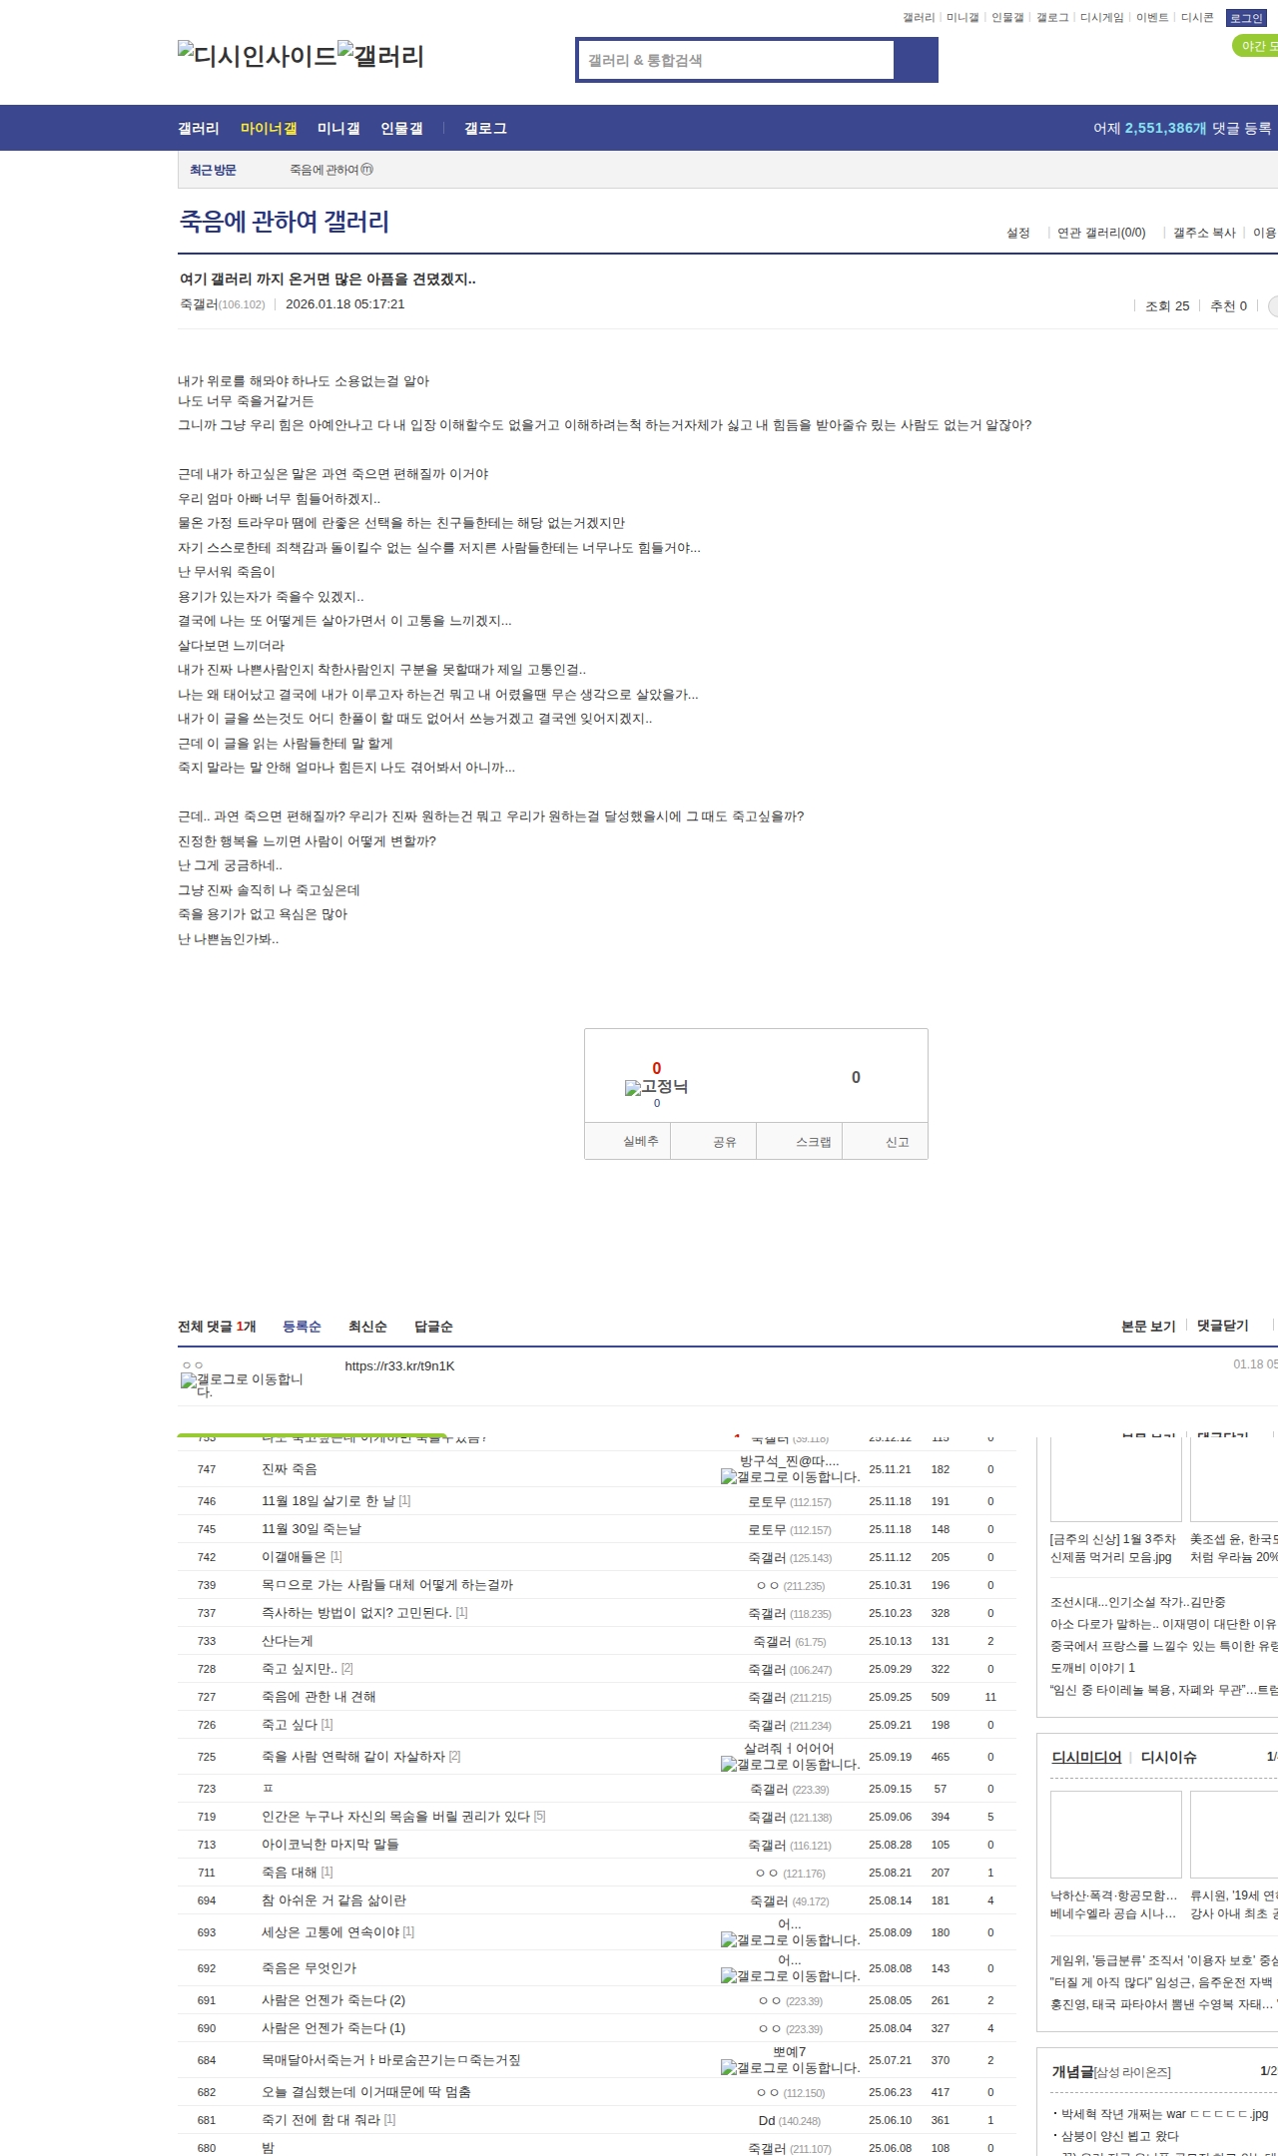Open 인물갤 in the top utility links
The width and height of the screenshot is (1278, 2156).
pos(1007,18)
